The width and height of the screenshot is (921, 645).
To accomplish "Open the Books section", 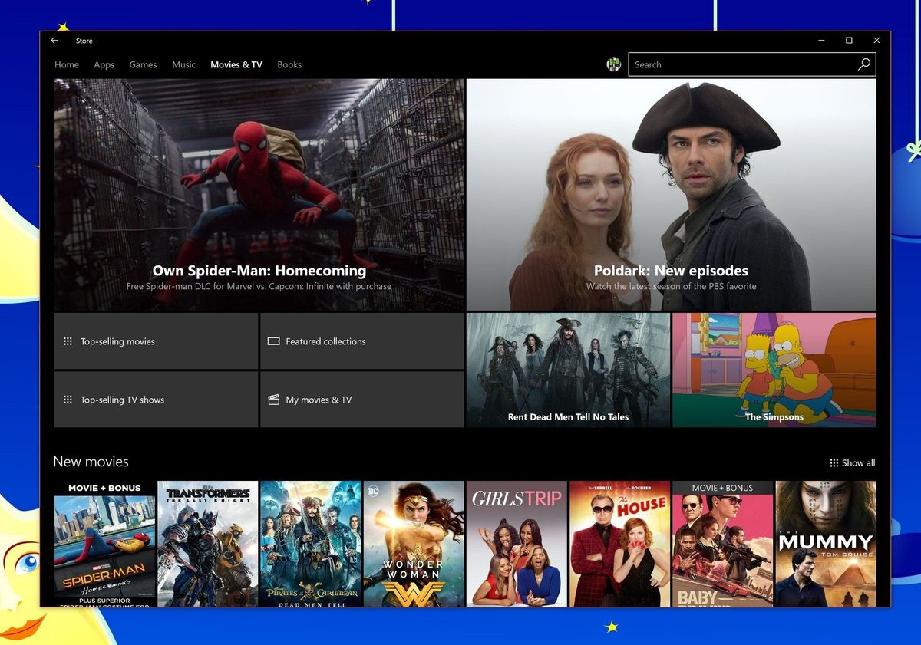I will (x=289, y=64).
